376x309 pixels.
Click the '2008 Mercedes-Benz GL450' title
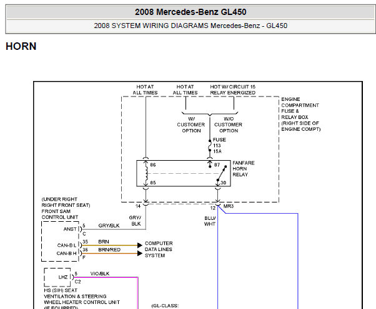(190, 12)
